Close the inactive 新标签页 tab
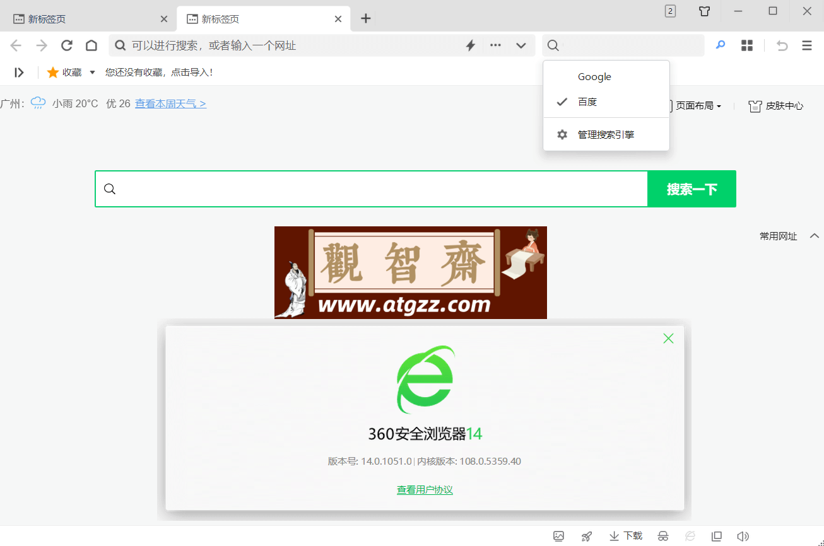 tap(164, 19)
